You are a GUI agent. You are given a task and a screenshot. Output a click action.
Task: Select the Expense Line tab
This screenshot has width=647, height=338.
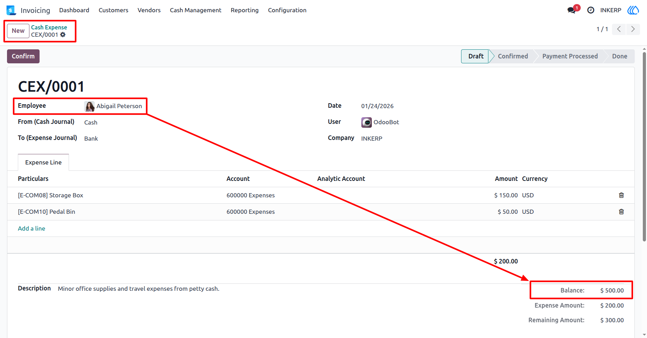pyautogui.click(x=43, y=162)
